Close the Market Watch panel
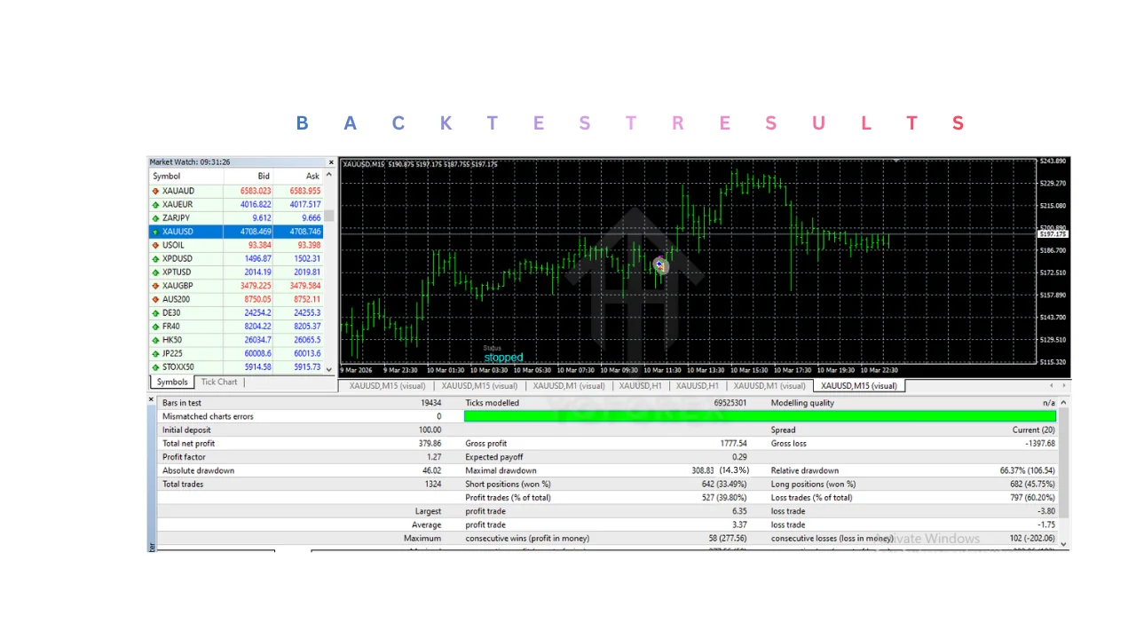The width and height of the screenshot is (1136, 639). pos(331,162)
